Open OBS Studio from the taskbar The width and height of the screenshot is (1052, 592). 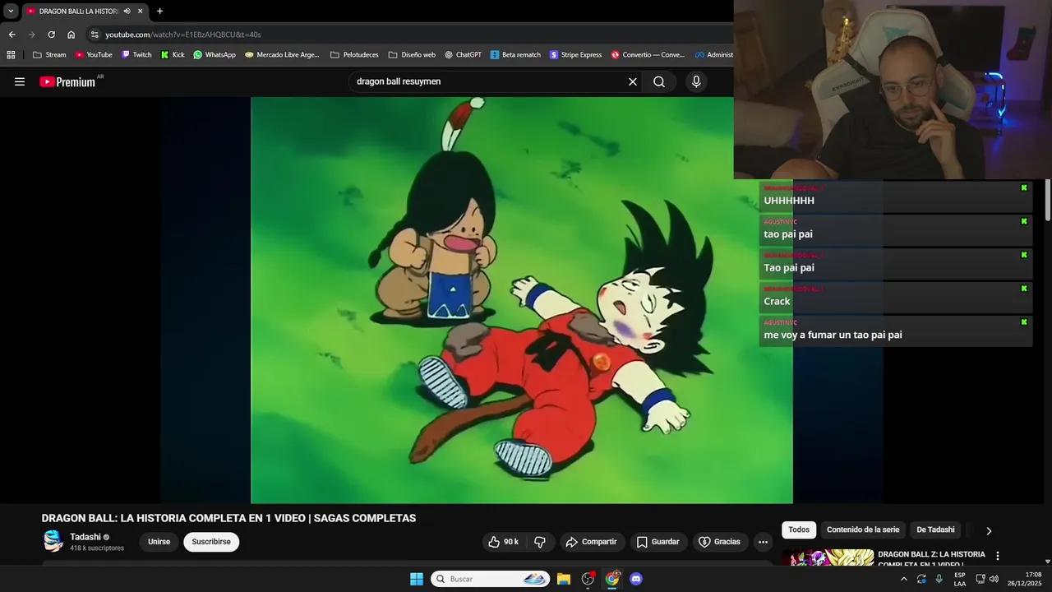(x=588, y=579)
